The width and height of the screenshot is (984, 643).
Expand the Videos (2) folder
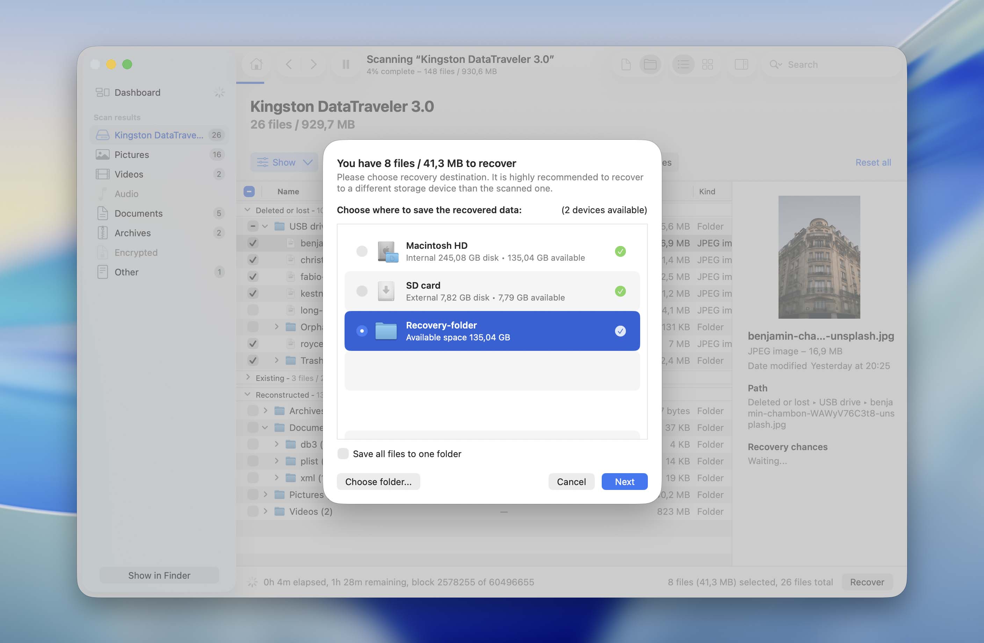[x=265, y=511]
